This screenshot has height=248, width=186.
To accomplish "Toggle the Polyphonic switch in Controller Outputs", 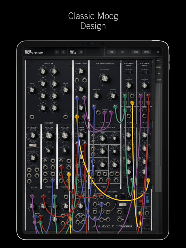I will coord(123,205).
